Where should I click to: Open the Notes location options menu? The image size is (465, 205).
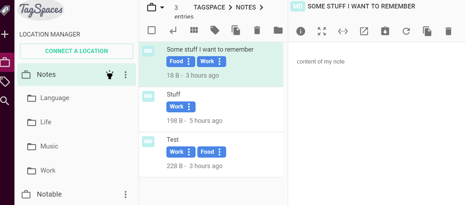[x=126, y=74]
